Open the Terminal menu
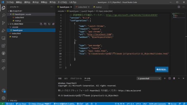The height and width of the screenshot is (105, 187). coord(62,2)
